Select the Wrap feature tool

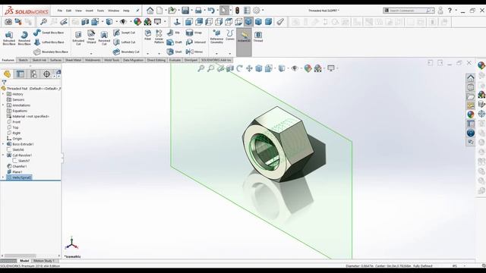(x=194, y=33)
